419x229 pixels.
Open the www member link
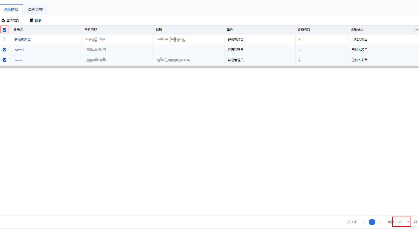pos(18,60)
